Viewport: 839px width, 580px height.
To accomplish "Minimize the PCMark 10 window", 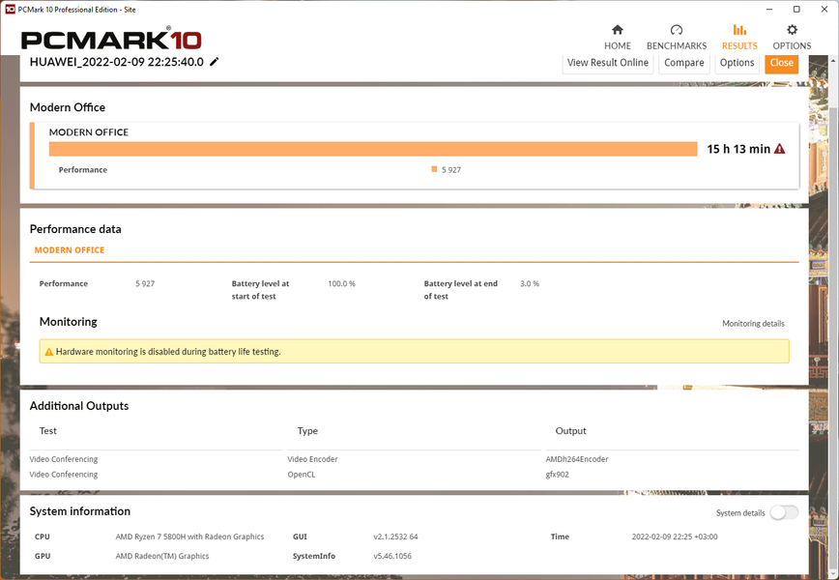I will (x=769, y=9).
